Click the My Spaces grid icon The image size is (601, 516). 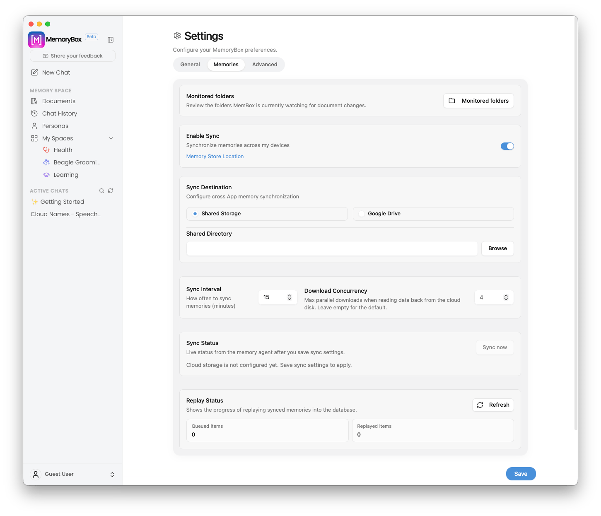[x=34, y=138]
